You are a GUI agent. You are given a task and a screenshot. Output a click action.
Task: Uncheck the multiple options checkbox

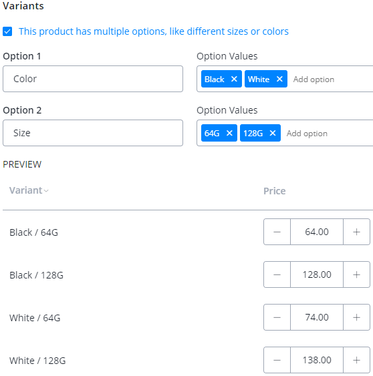(x=7, y=31)
